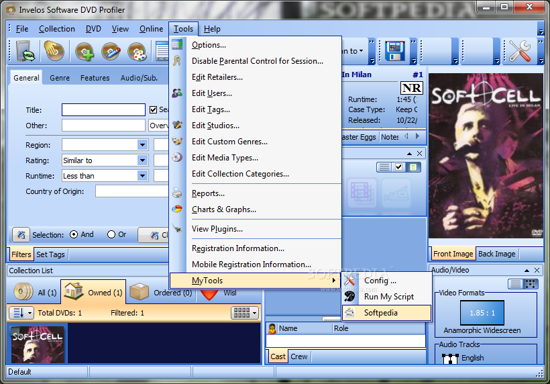This screenshot has height=384, width=550.
Task: Click the wrench and screwdriver toolbar icon
Action: pos(520,51)
